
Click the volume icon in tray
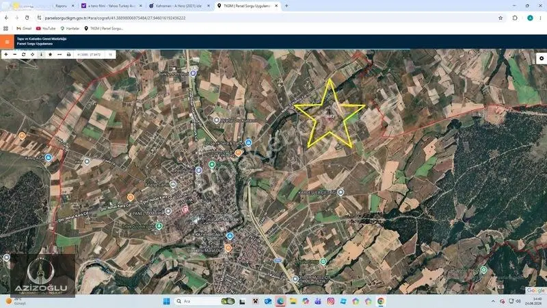pyautogui.click(x=518, y=301)
